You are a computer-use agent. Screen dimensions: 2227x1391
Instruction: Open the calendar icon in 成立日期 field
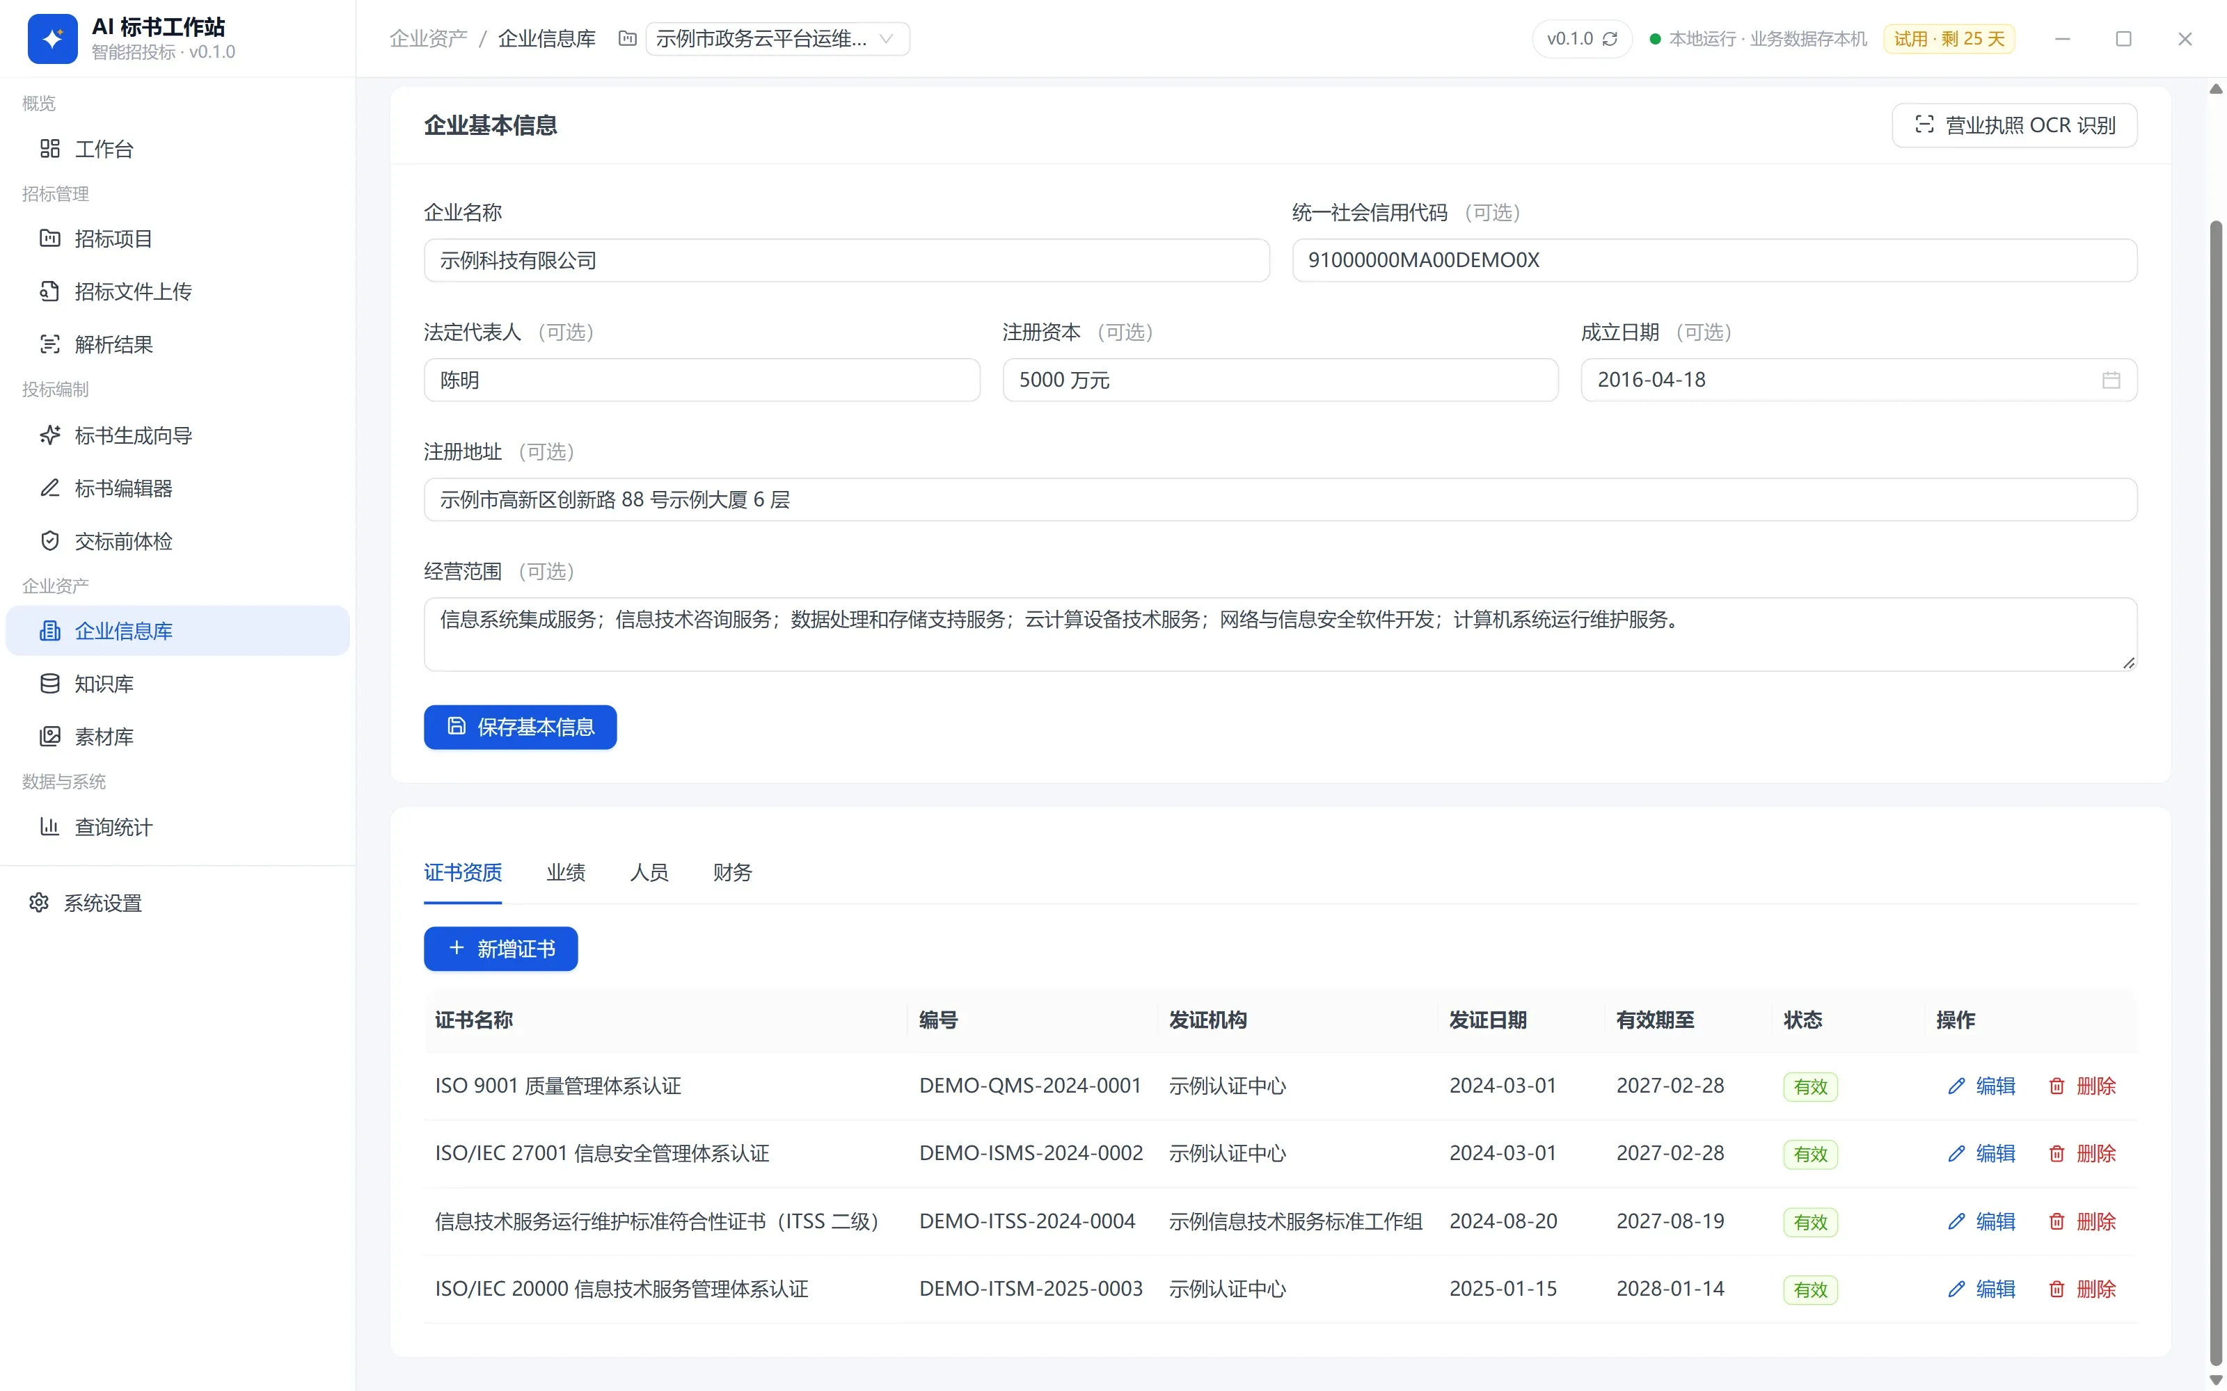click(x=2111, y=380)
